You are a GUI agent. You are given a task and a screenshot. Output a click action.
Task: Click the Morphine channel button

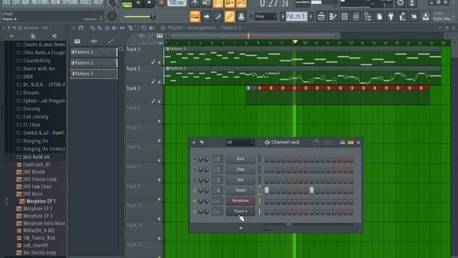click(x=240, y=201)
